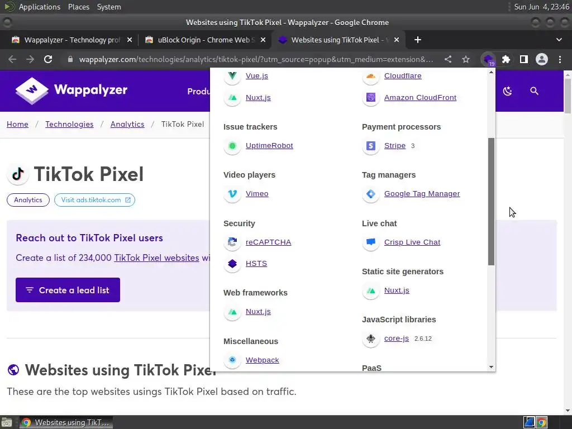
Task: Open Nuxt.js link under Static site generators
Action: click(397, 290)
